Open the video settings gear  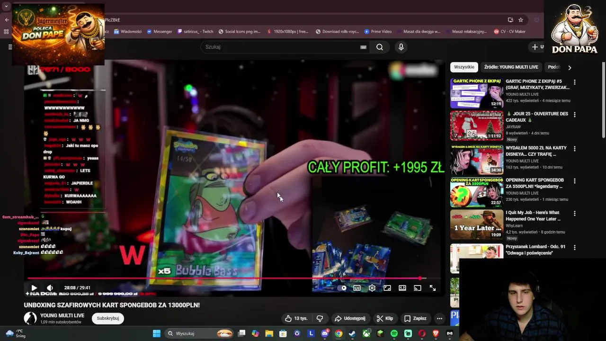coord(372,288)
